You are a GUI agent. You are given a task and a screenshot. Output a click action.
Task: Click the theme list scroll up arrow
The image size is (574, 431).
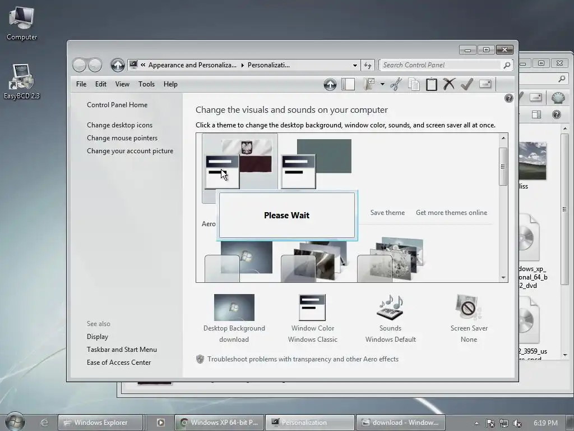pyautogui.click(x=503, y=138)
